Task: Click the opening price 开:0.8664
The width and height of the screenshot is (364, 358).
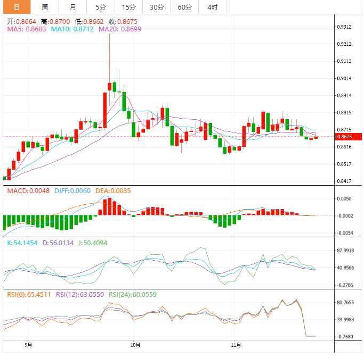Action: 21,22
